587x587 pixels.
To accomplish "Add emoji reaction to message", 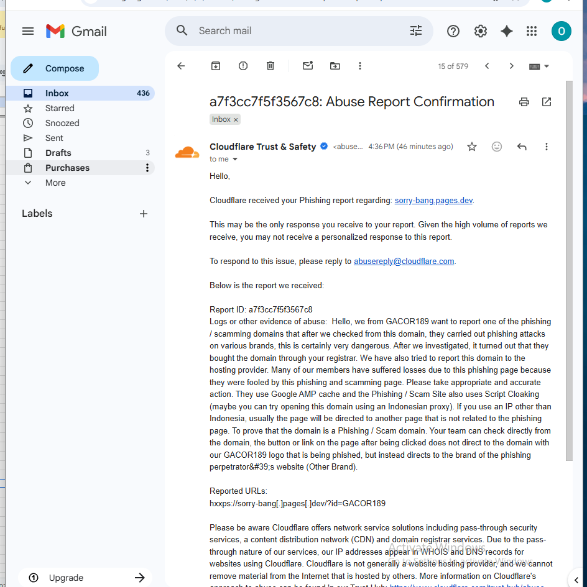I will [x=497, y=147].
